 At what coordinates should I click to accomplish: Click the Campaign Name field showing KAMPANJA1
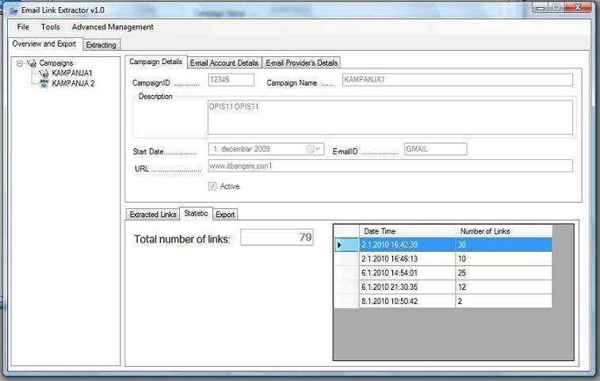click(x=457, y=79)
